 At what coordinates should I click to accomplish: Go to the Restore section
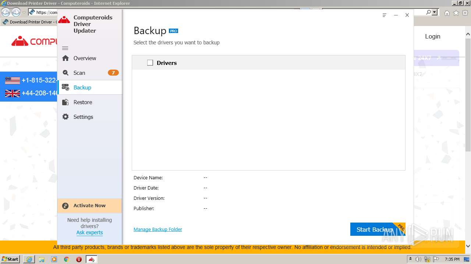(x=89, y=102)
